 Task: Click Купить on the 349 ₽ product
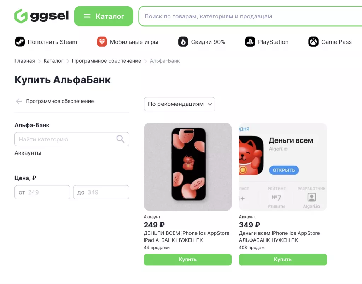[282, 259]
